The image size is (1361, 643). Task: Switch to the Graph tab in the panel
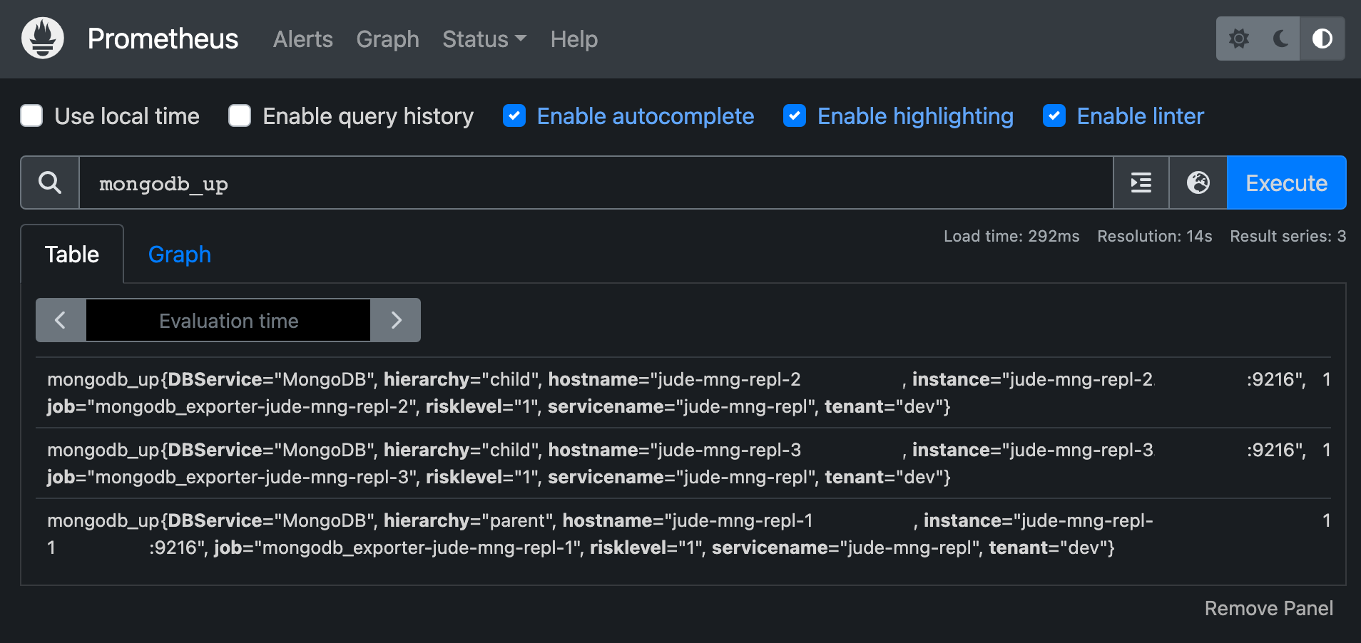click(x=180, y=254)
